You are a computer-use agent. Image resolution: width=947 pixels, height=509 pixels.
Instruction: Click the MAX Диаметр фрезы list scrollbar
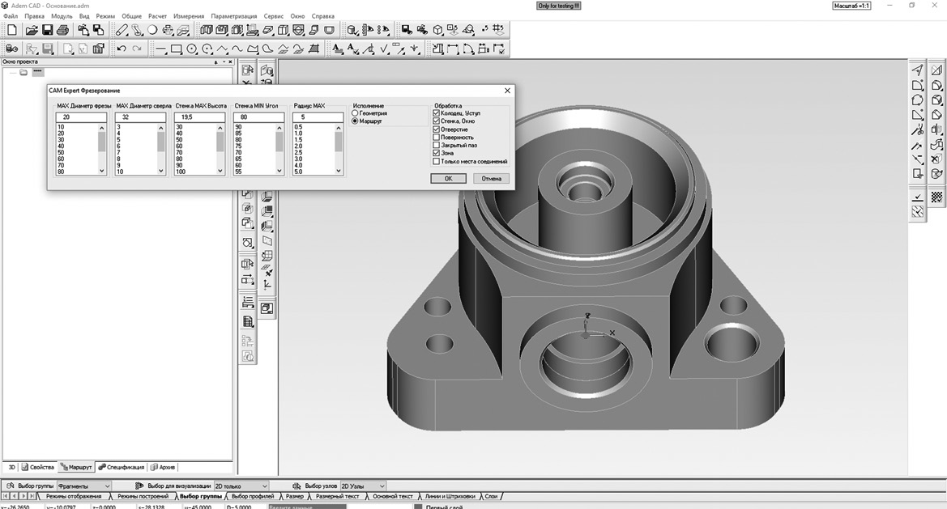[x=102, y=148]
